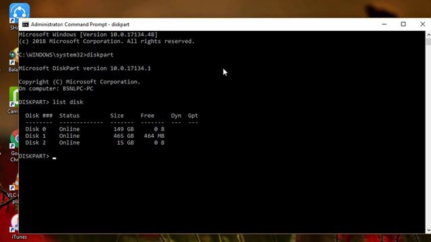Click Disk 1 'Online' status
Image resolution: width=431 pixels, height=242 pixels.
point(69,136)
